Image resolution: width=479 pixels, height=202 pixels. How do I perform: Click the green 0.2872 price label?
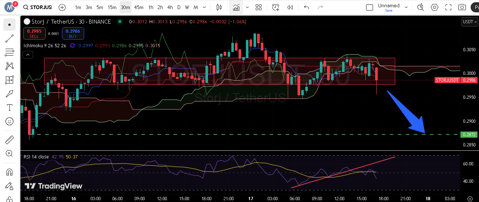[468, 134]
